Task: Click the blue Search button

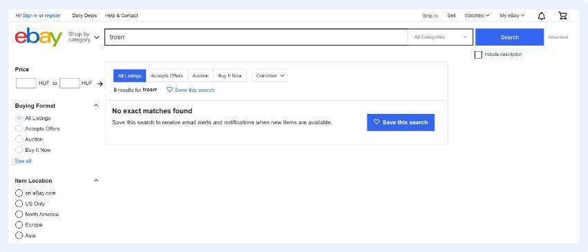Action: tap(509, 37)
